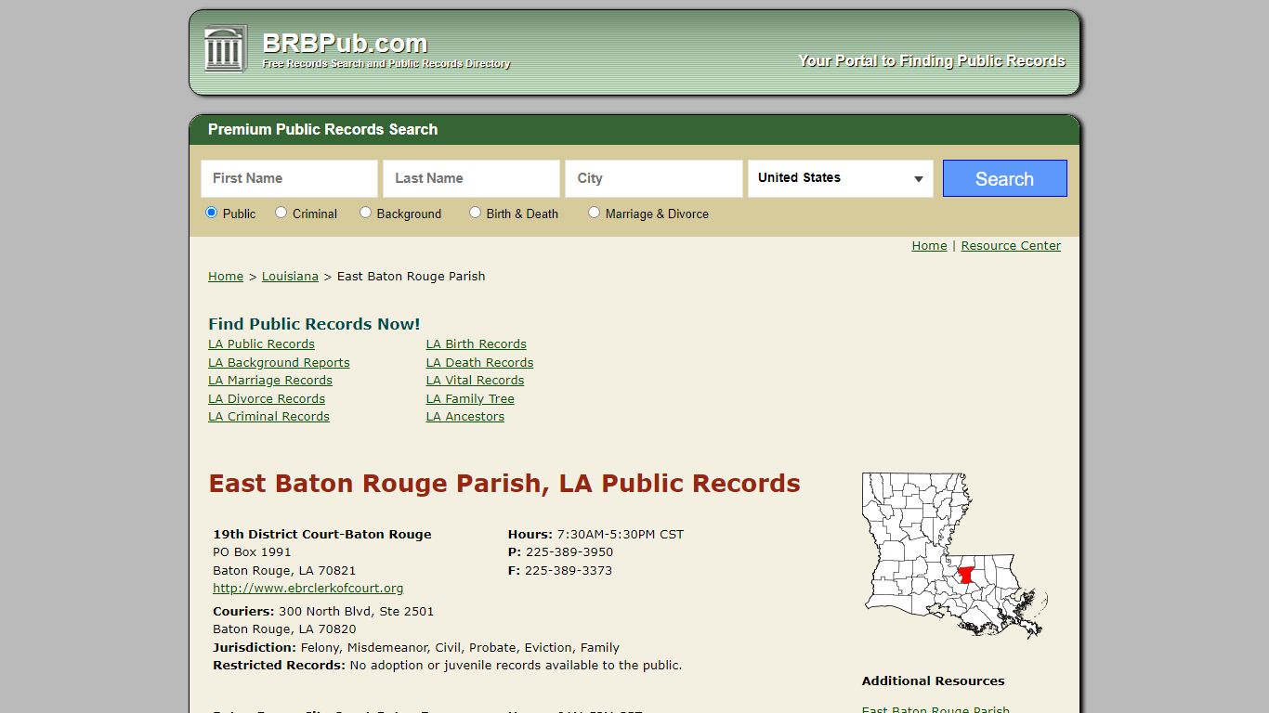Viewport: 1269px width, 713px height.
Task: Open LA Birth Records link
Action: coord(477,344)
